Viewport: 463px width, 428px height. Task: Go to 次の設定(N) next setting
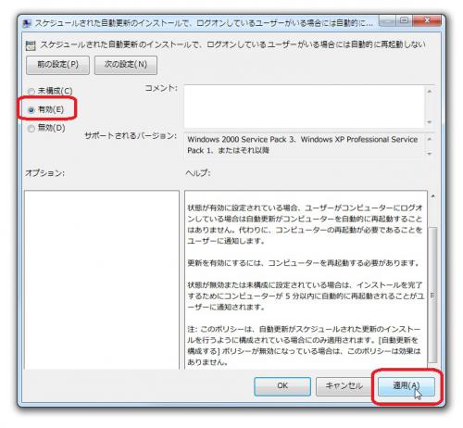[126, 65]
